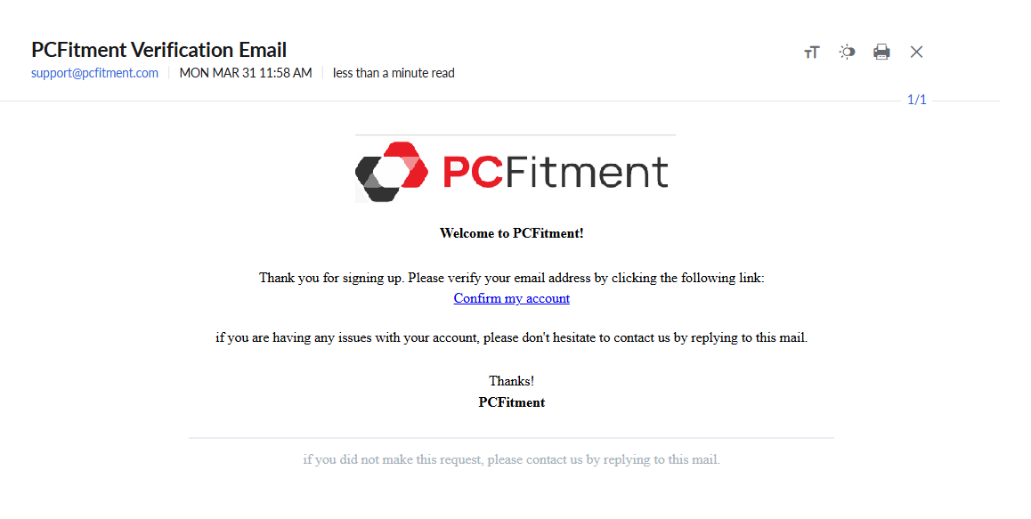Click the less than a minute read label

pos(394,73)
